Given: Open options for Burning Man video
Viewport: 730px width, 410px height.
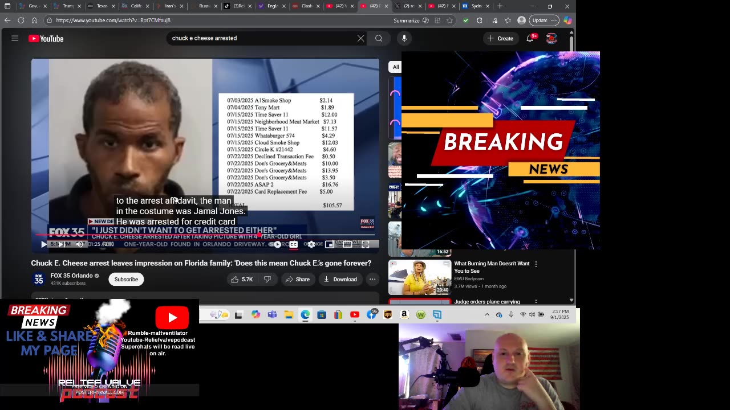Looking at the screenshot, I should tap(536, 264).
